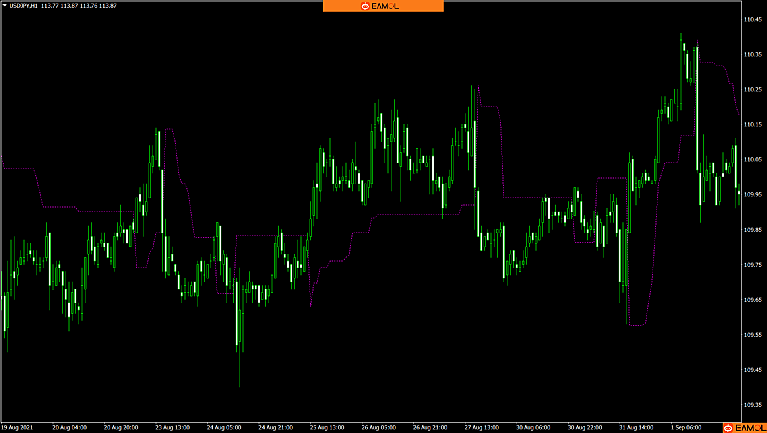
Task: Click the 110.05 price scale label
Action: click(753, 159)
